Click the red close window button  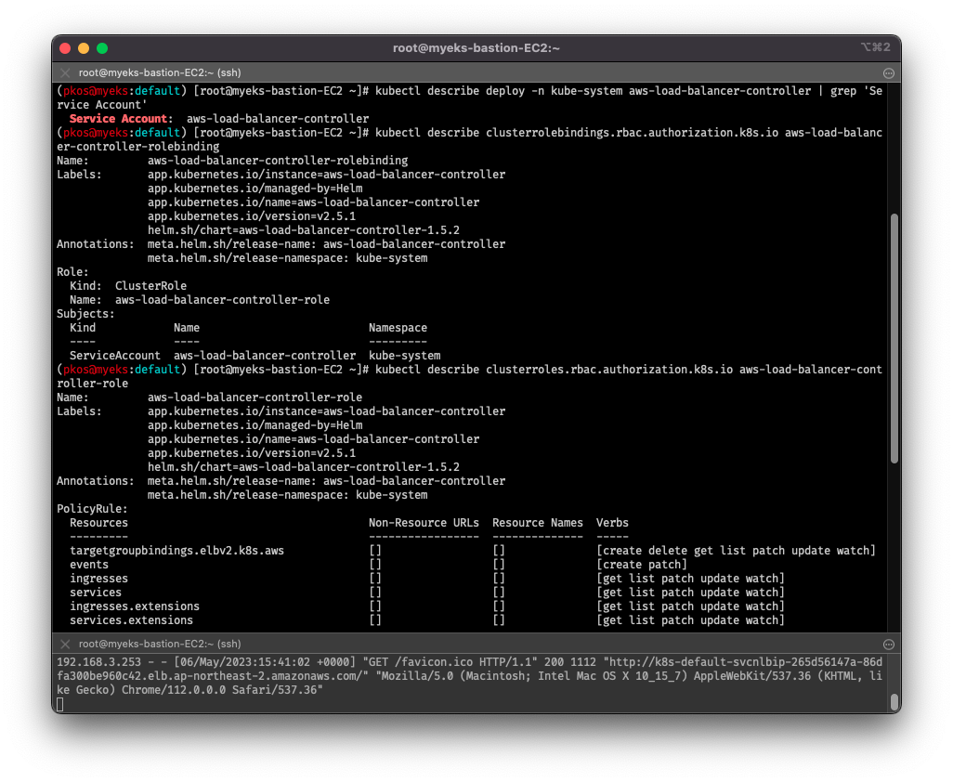(x=66, y=48)
